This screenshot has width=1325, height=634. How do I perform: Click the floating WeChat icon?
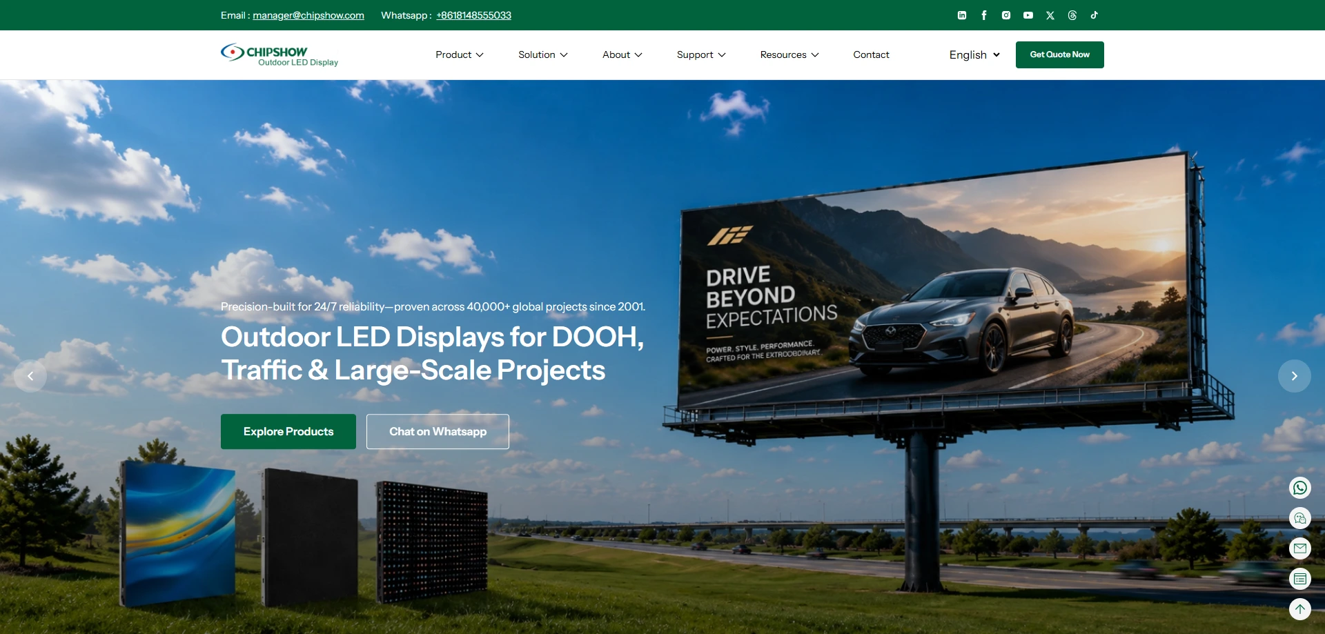1300,518
